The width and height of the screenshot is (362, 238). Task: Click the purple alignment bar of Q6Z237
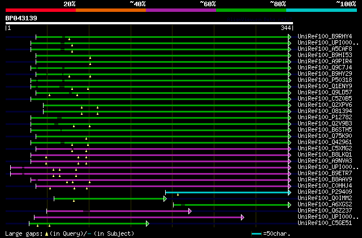tap(118, 211)
